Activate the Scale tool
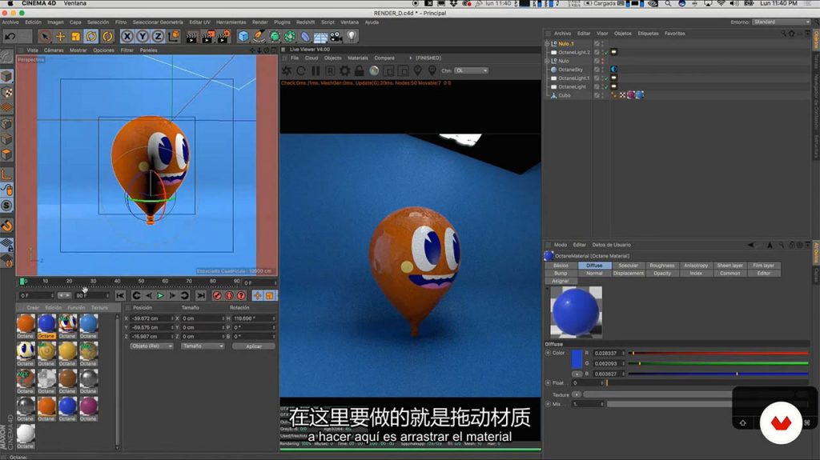820x460 pixels. 76,36
